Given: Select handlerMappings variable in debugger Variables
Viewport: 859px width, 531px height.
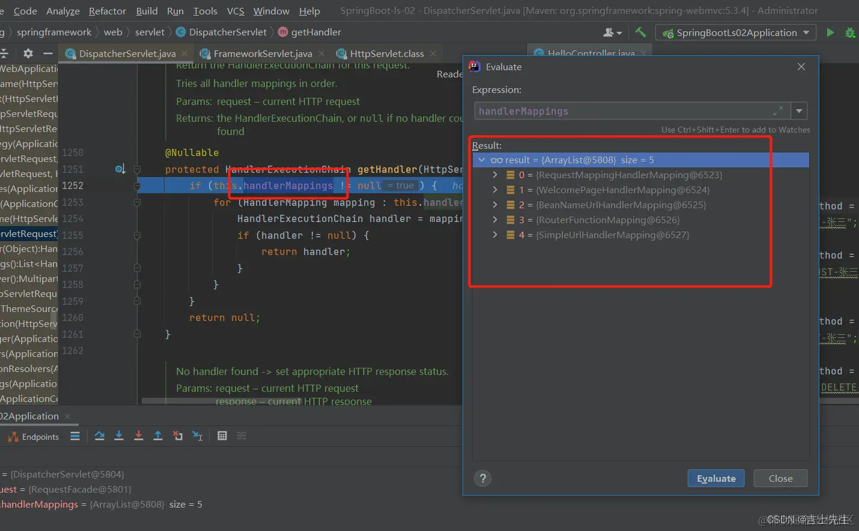Looking at the screenshot, I should pyautogui.click(x=101, y=505).
